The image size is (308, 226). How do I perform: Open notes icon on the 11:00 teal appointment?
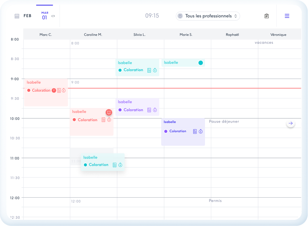tap(115, 165)
